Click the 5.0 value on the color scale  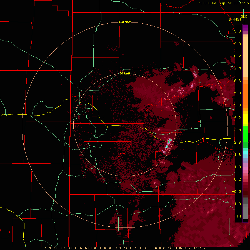[237, 105]
